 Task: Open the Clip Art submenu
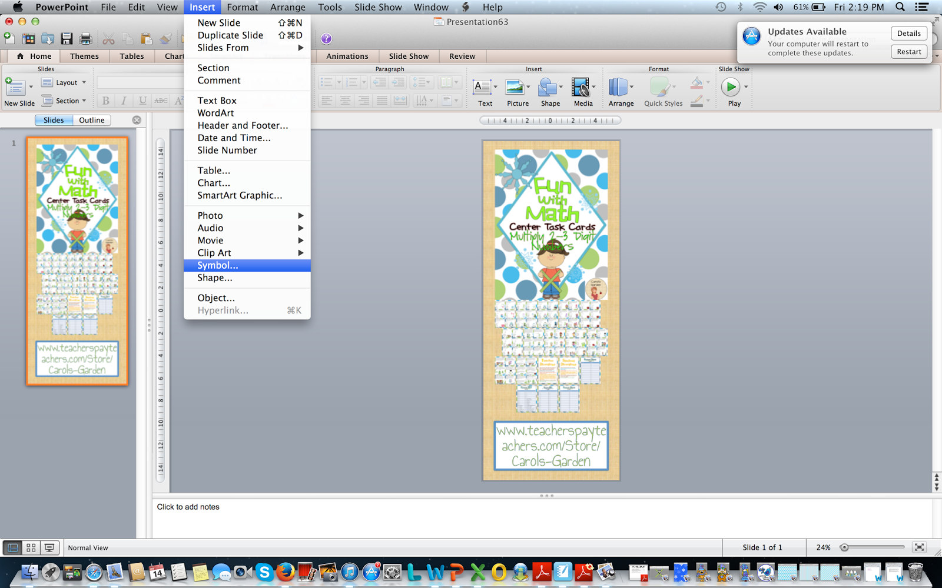point(247,253)
